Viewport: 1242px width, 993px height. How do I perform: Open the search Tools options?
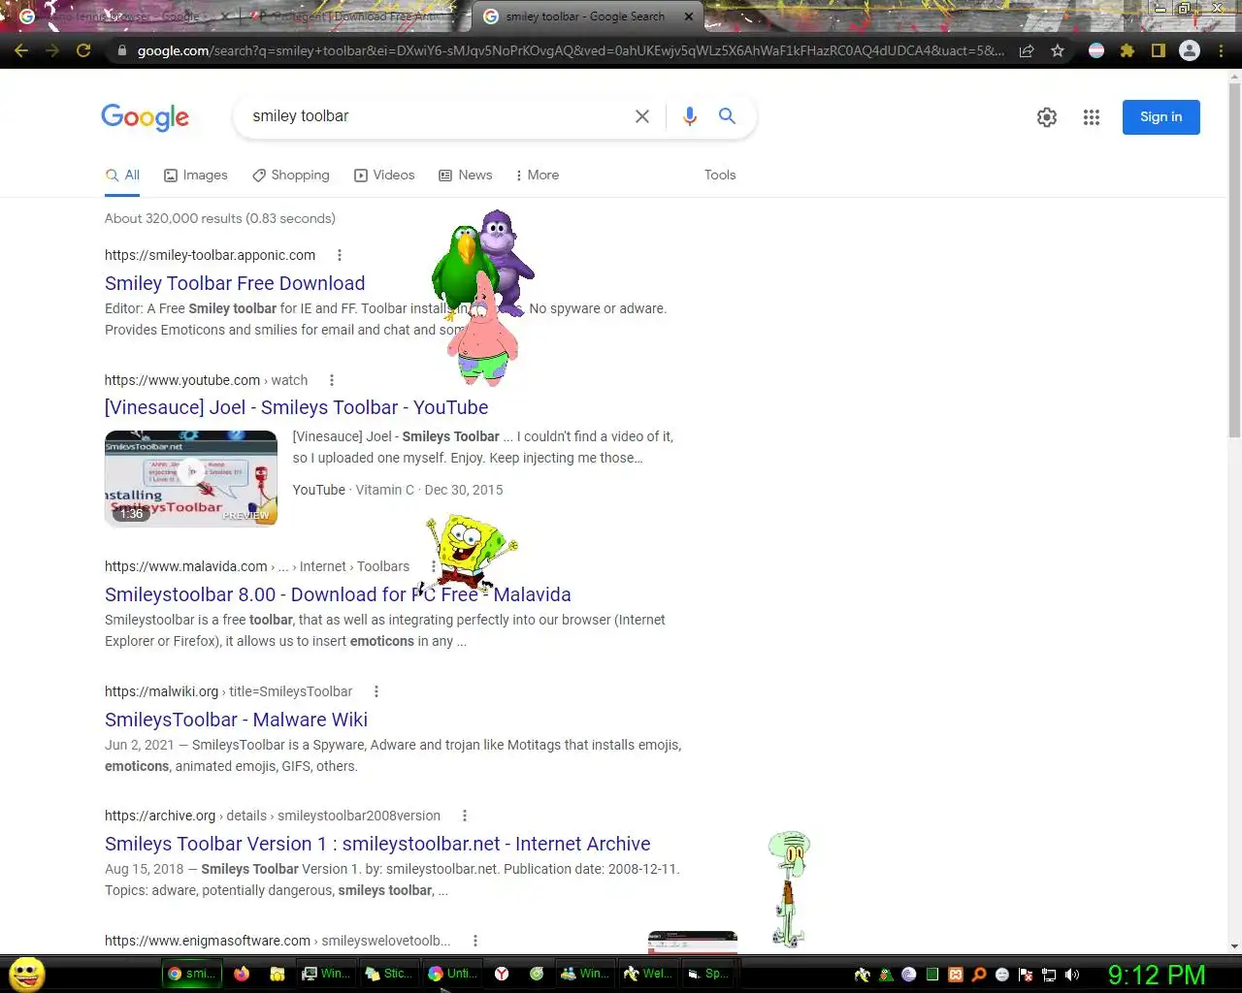[720, 176]
